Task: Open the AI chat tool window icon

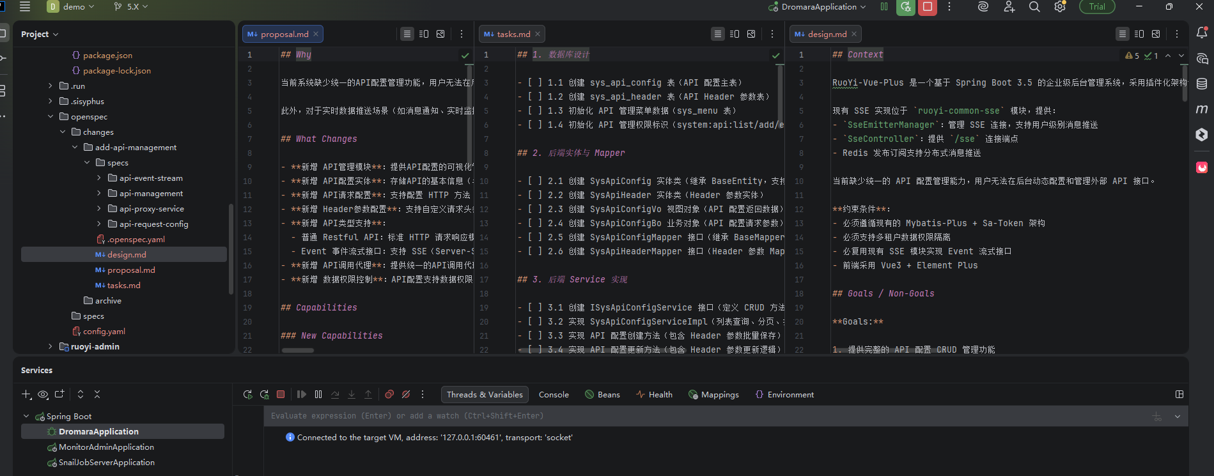Action: (x=1202, y=58)
